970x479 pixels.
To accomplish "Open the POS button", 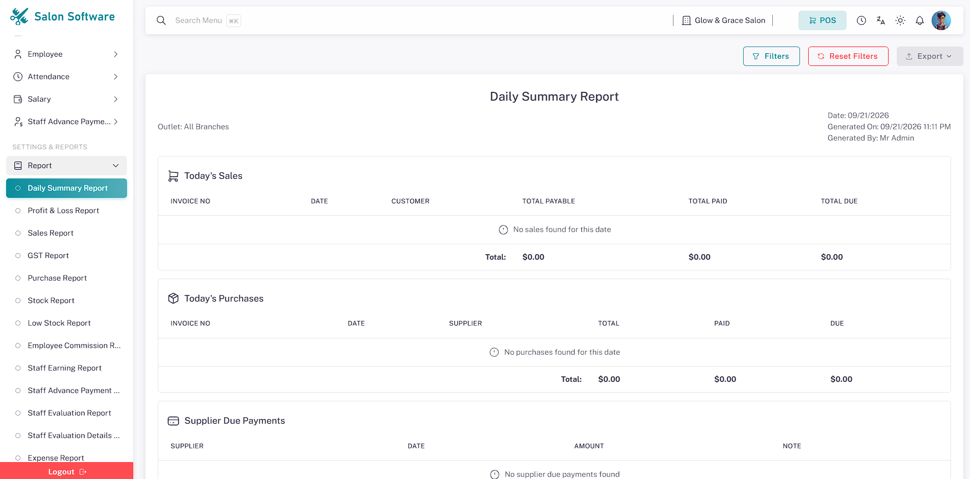I will coord(823,20).
